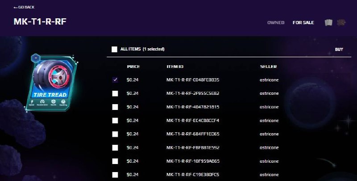
Task: Uncheck item MK-T1-R-RF-C048FE8B35
Action: (115, 80)
